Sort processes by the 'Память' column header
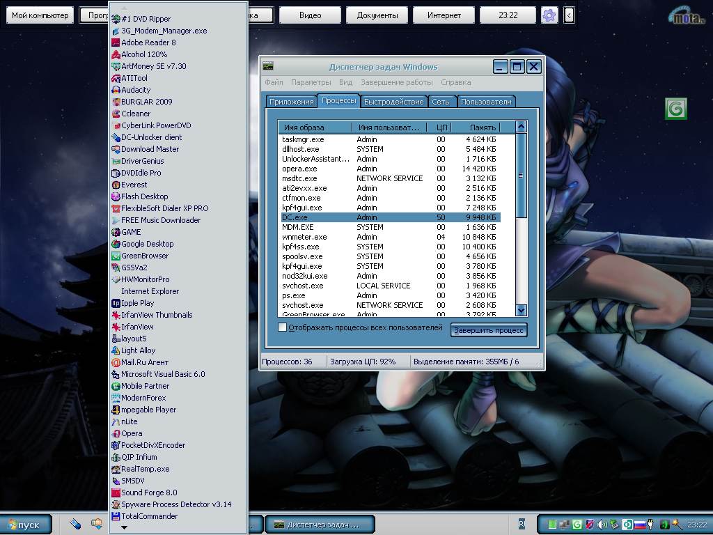The height and width of the screenshot is (535, 713). pos(476,127)
